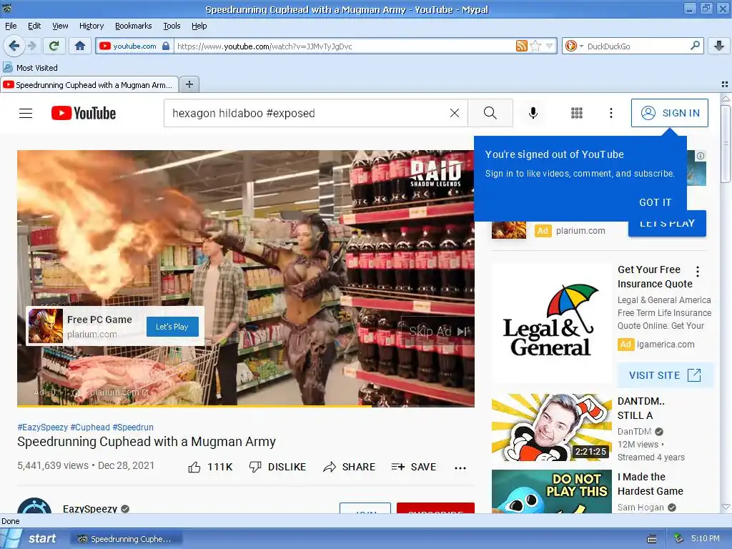This screenshot has width=732, height=549.
Task: Open the Bookmarks menu
Action: [x=134, y=26]
